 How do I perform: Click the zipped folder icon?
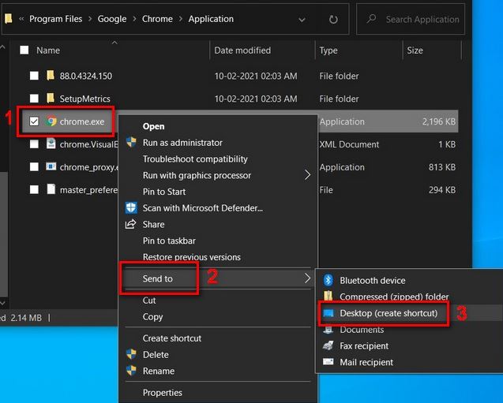point(328,296)
